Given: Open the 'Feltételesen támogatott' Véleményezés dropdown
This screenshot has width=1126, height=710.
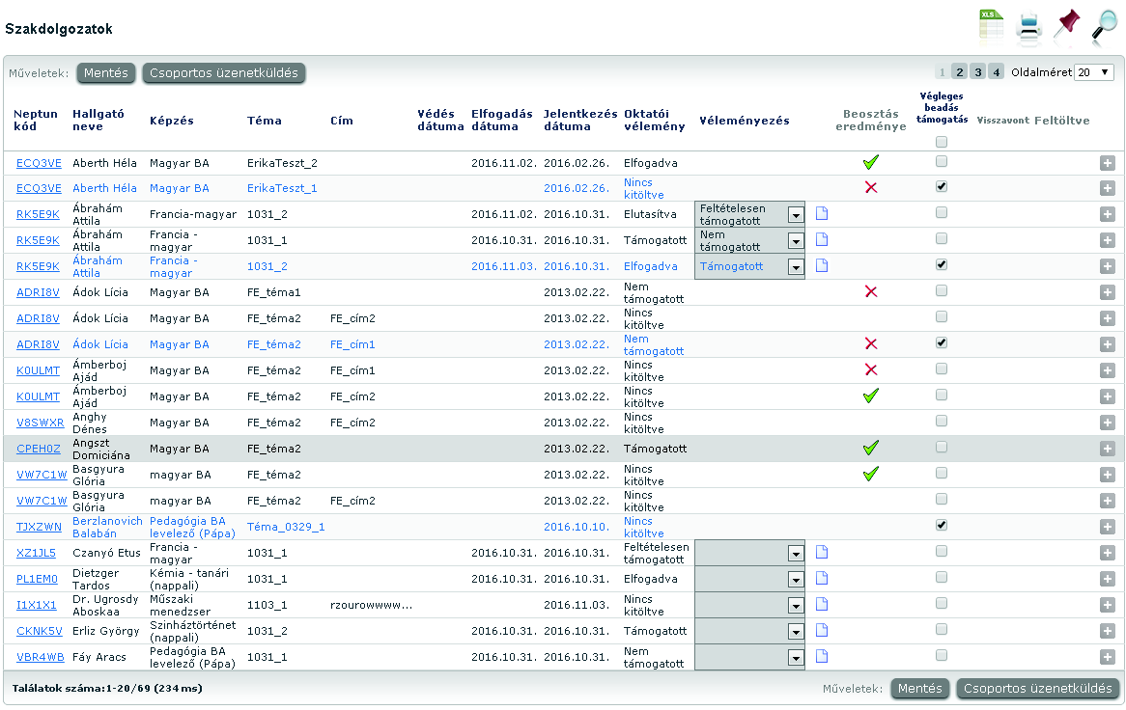Looking at the screenshot, I should [x=749, y=214].
